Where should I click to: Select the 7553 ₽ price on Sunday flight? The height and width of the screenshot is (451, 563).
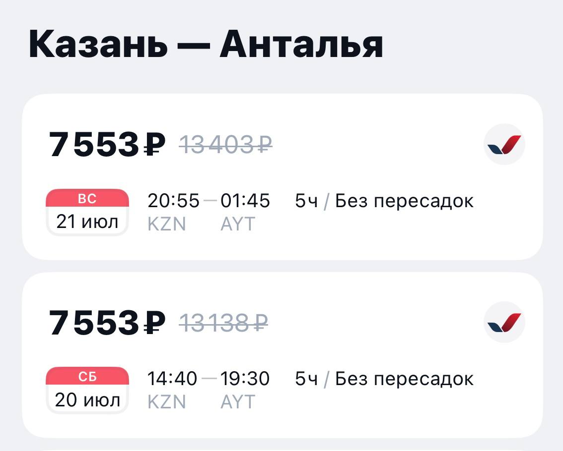107,145
